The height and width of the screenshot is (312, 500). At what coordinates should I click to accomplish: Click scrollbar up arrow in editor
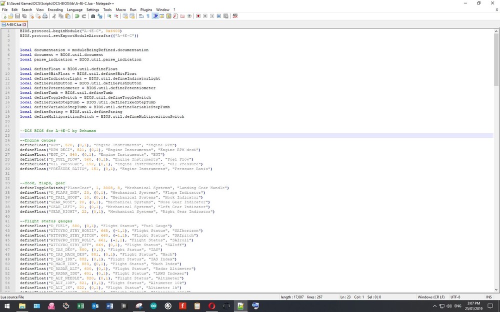[496, 31]
